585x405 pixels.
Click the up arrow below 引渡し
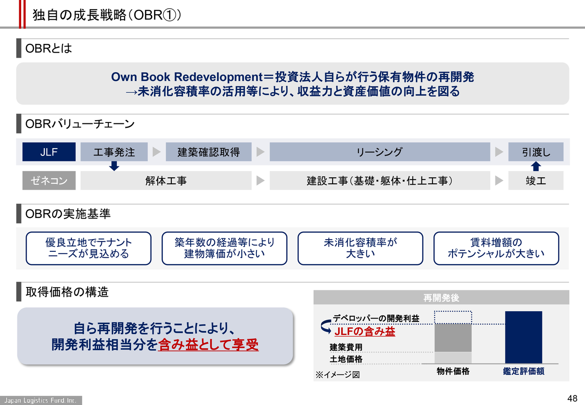[536, 166]
